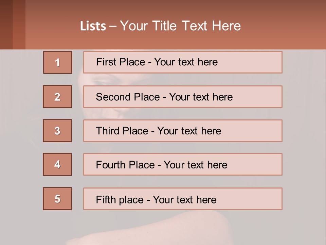Click the darkest brown stripe in header
The image size is (326, 245).
(x=6, y=24)
